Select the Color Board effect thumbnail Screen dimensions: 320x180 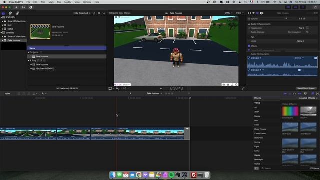coord(290,111)
